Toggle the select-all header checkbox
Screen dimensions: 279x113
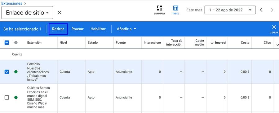point(7,42)
